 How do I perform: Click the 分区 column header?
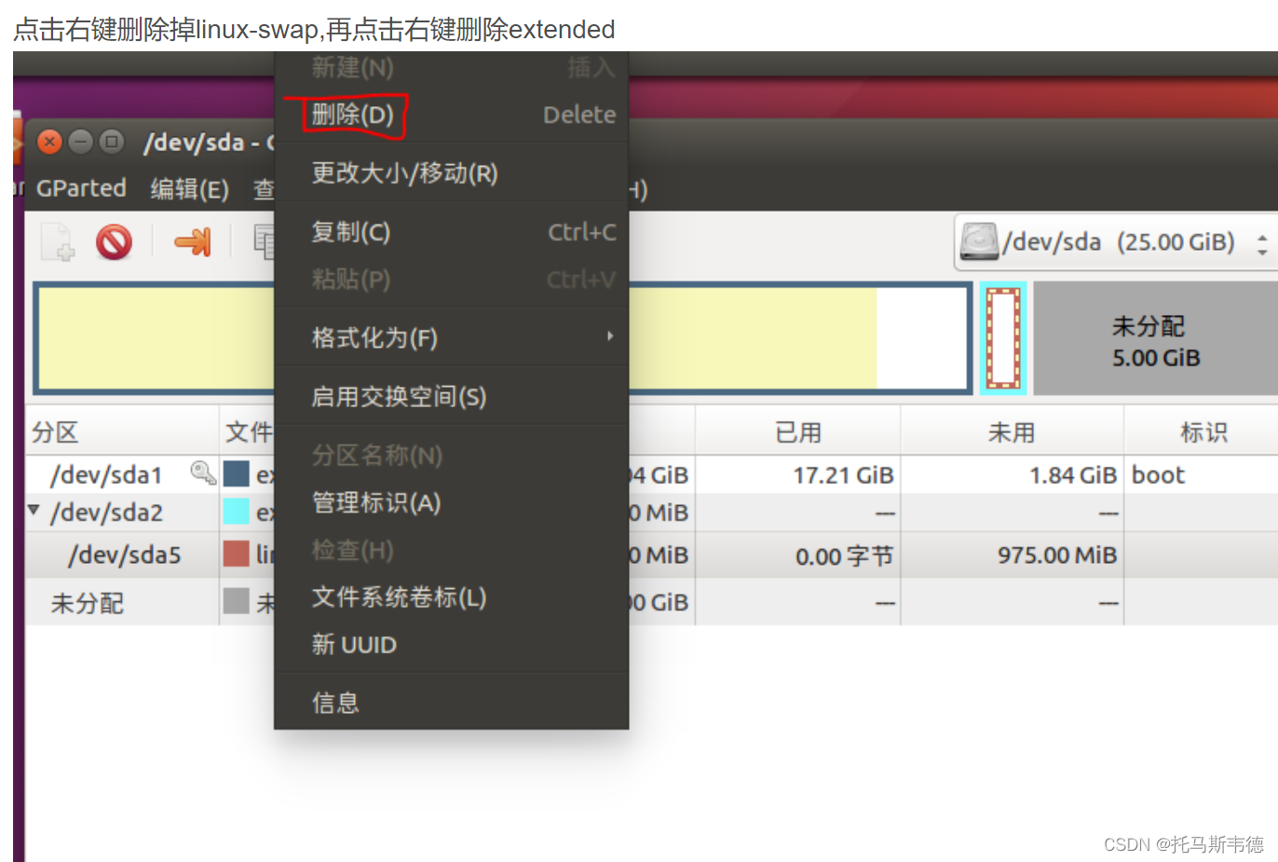[123, 432]
